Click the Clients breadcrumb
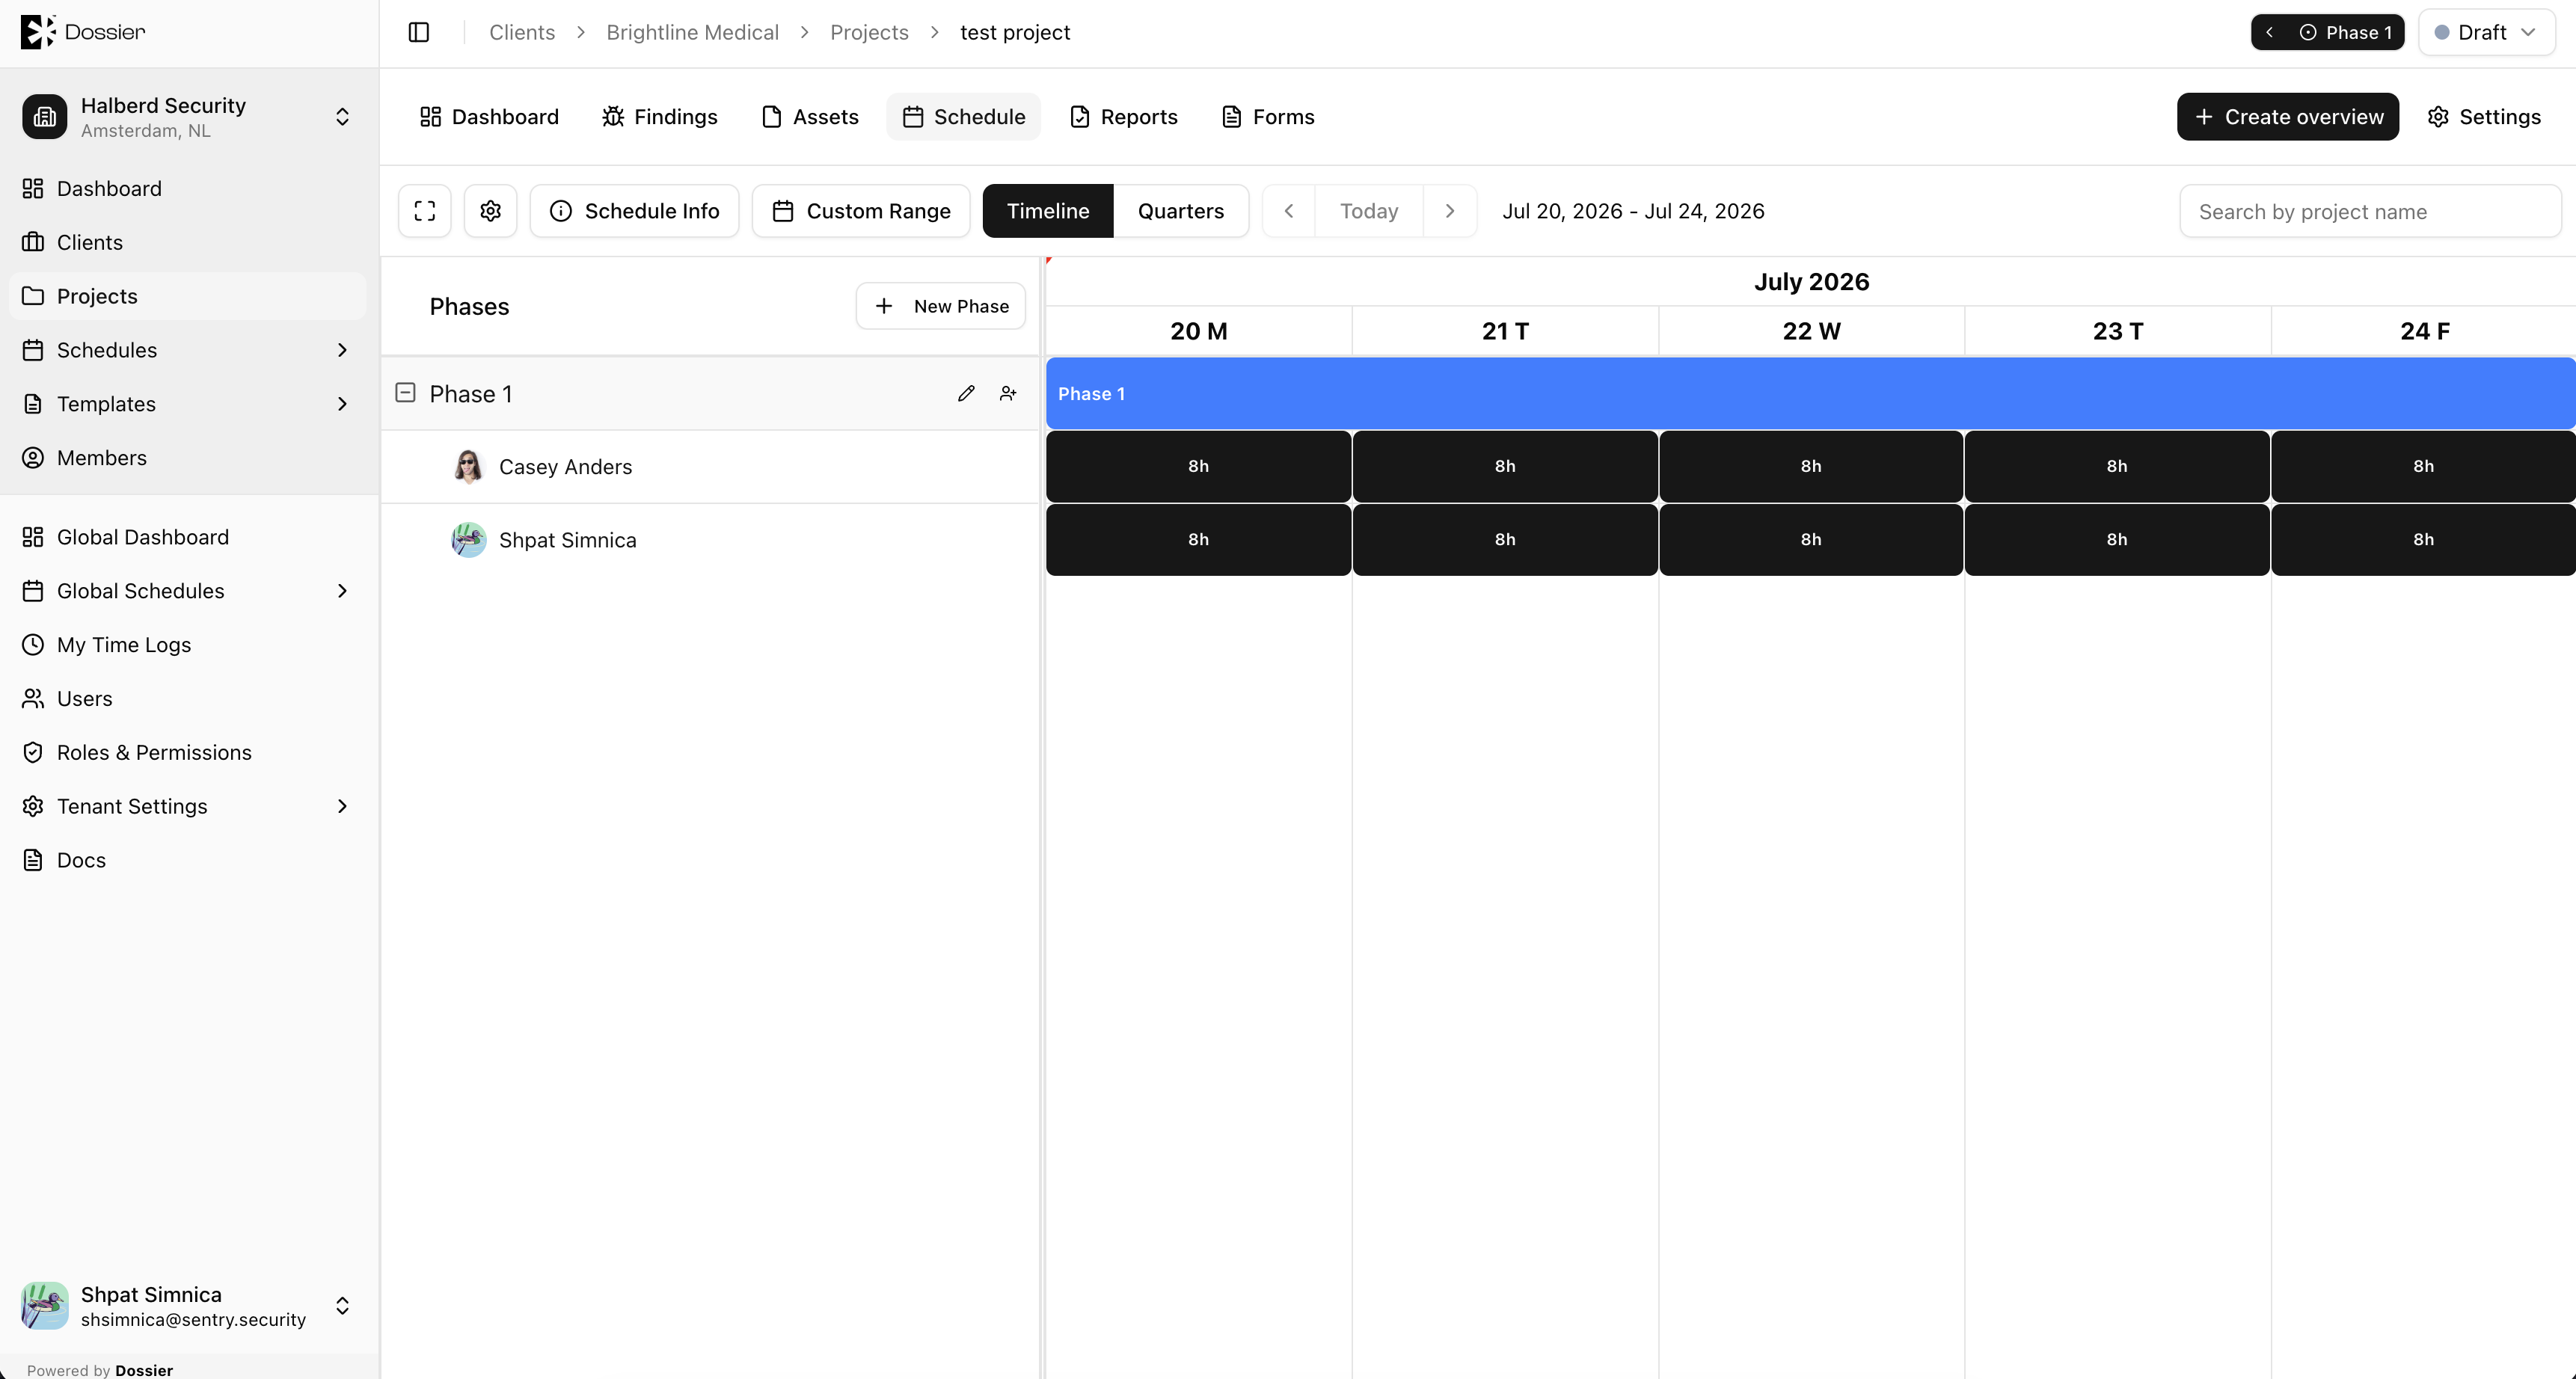The image size is (2576, 1379). [x=522, y=32]
